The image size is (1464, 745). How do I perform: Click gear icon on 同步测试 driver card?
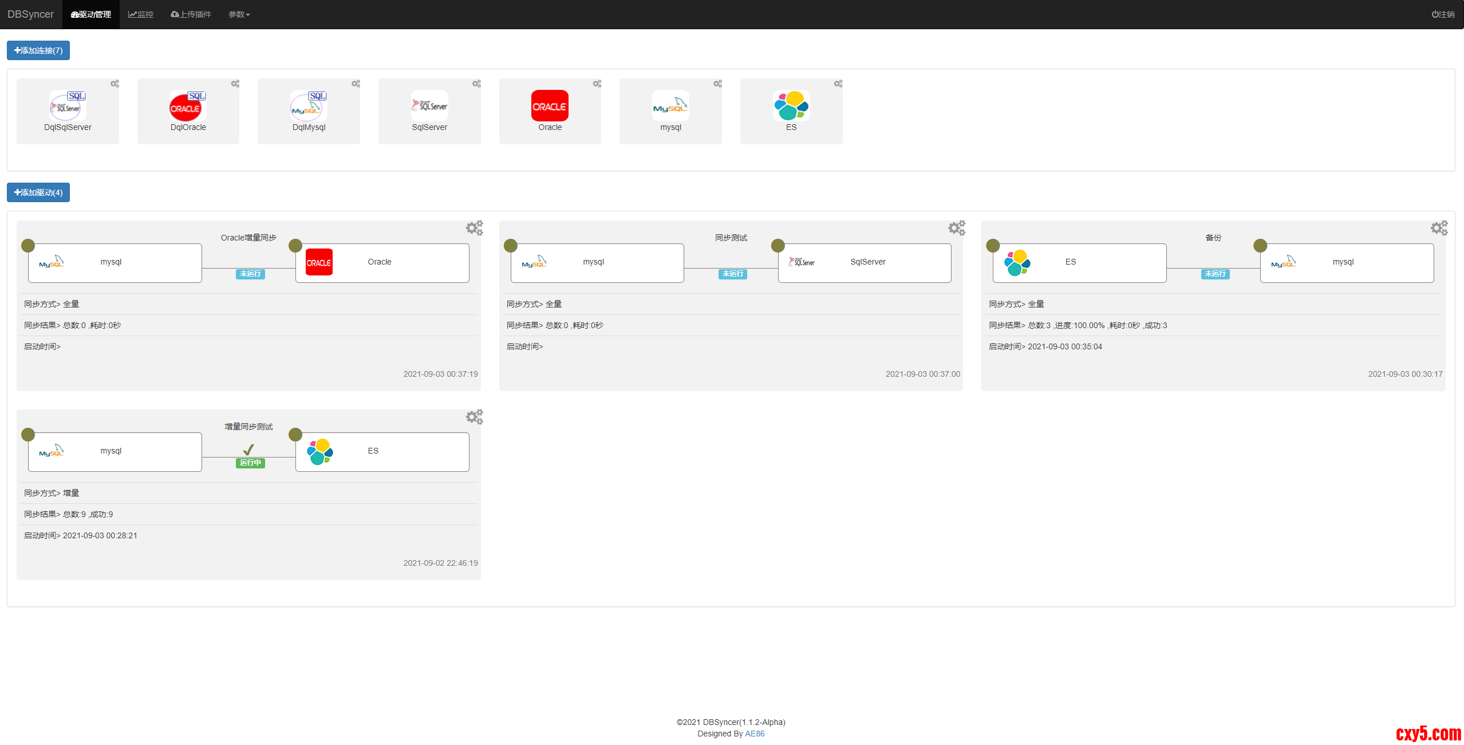pos(957,228)
